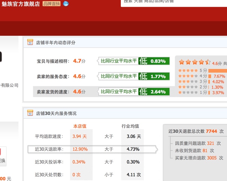227x181 pixels.
Task: Click the 低 0.83% comparison badge
Action: coord(154,61)
